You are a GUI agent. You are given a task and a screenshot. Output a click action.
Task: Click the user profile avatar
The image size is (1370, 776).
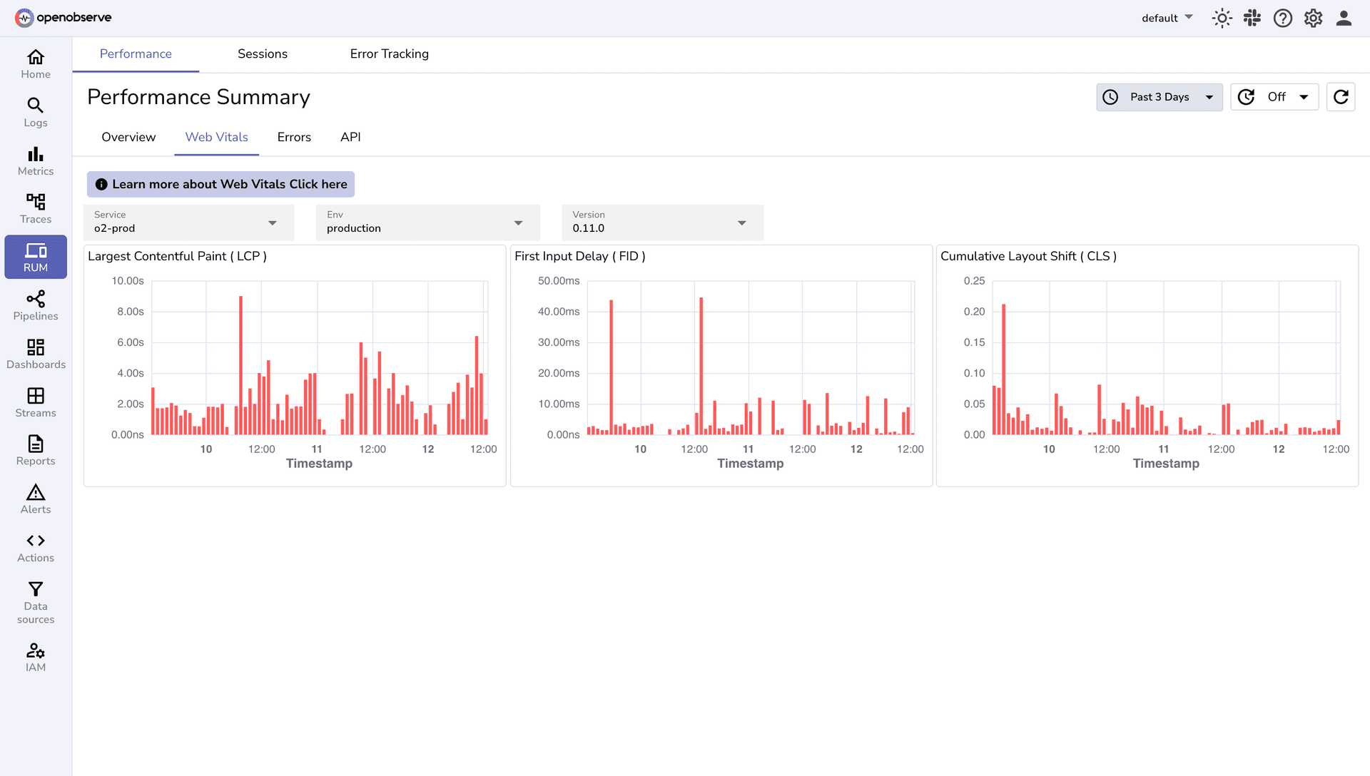(1343, 18)
